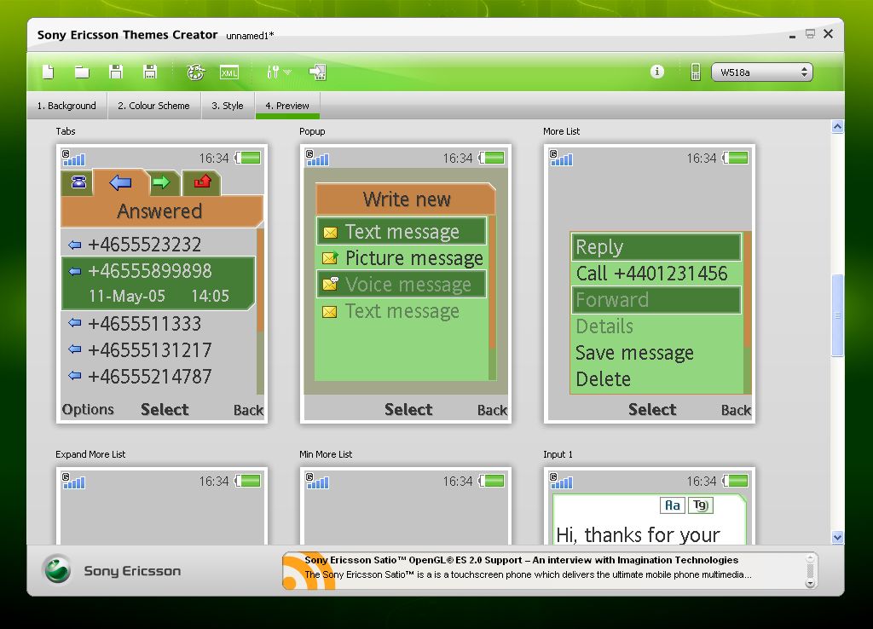
Task: Click 'Delete' in More List preview
Action: [603, 379]
